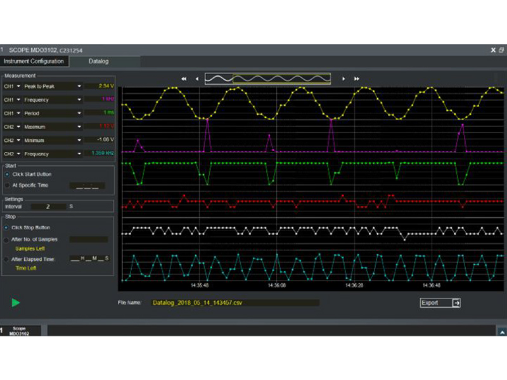Click the single step-back arrow icon
Viewport: 507px width, 380px height.
click(x=196, y=79)
